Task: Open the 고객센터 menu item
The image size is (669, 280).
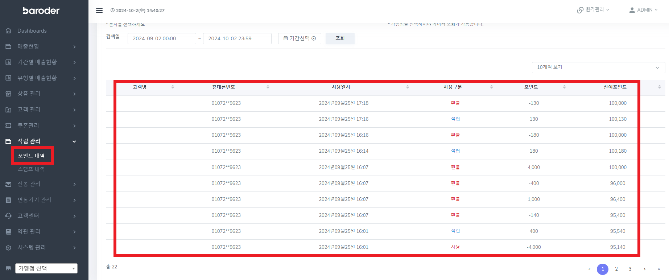Action: (28, 216)
